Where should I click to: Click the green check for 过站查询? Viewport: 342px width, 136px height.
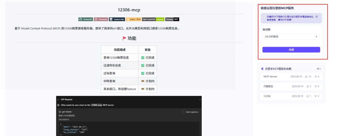coord(142,73)
